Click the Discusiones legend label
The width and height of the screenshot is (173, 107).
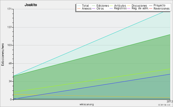(139, 5)
